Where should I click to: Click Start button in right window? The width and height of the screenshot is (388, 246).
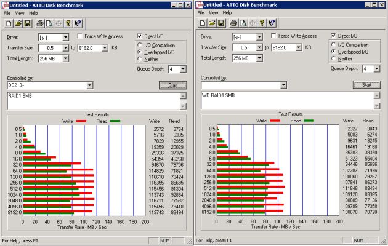366,85
